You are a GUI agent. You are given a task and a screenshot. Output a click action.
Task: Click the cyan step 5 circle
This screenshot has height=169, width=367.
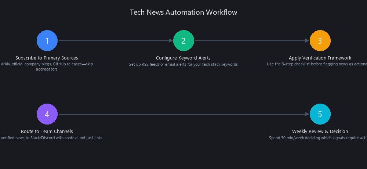[x=320, y=114]
